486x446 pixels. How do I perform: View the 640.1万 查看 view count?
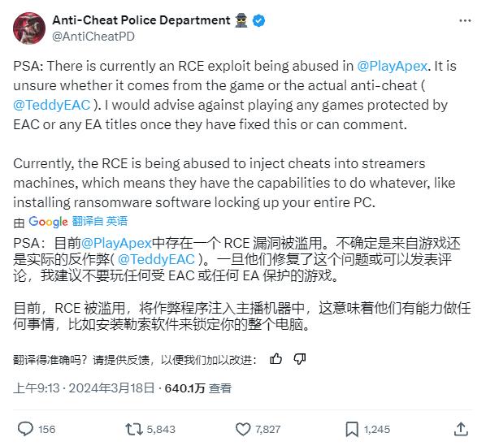pos(197,388)
